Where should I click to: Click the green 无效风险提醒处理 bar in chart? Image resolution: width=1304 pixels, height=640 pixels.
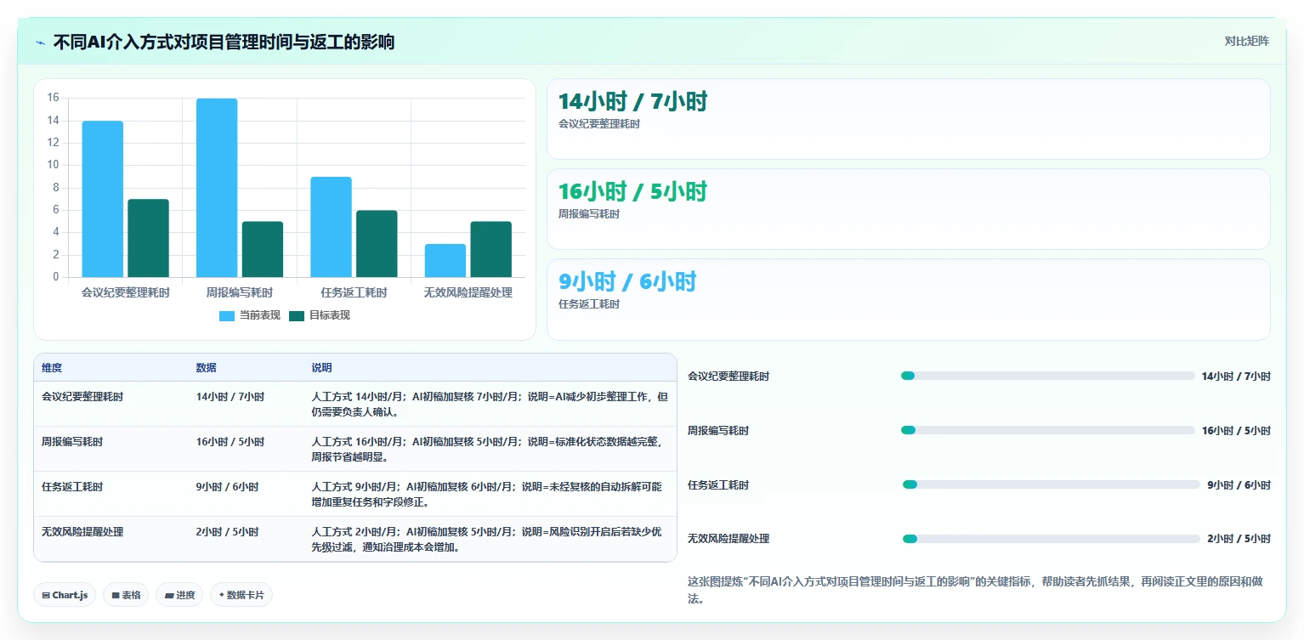491,249
